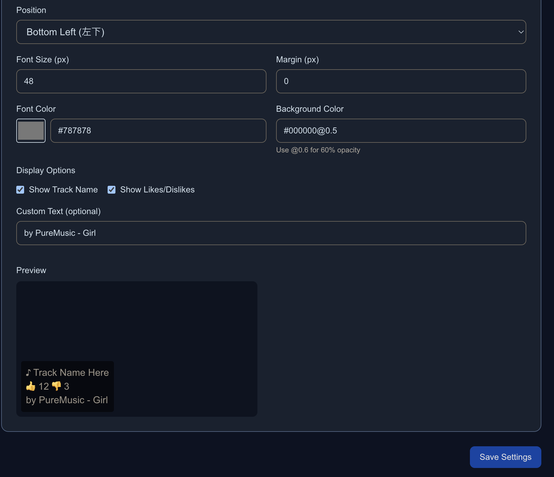Screen dimensions: 554x477
Task: Click the thumbs down emoji in preview
Action: [x=56, y=386]
